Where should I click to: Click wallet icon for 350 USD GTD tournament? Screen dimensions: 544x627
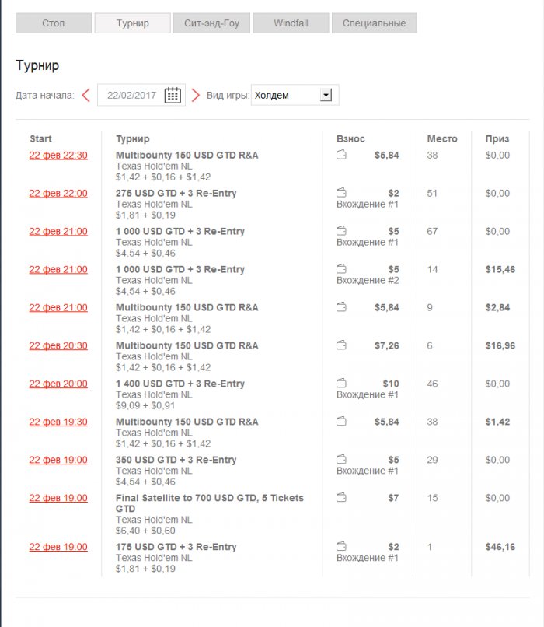click(341, 460)
